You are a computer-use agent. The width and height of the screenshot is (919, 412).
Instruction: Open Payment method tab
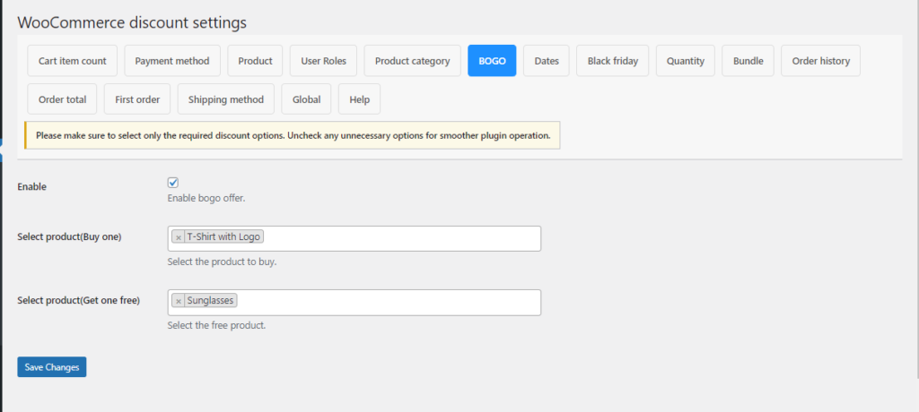172,61
